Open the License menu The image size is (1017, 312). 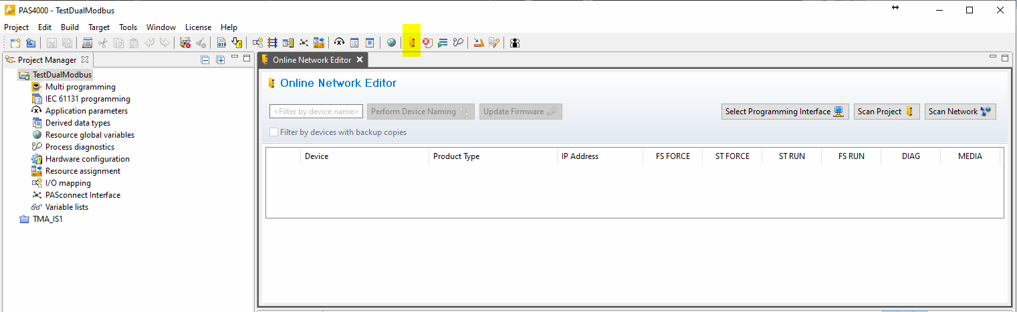198,27
